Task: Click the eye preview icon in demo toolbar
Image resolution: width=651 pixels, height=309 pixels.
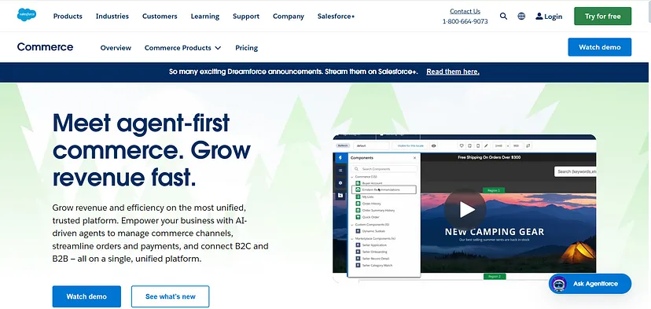Action: [x=433, y=145]
